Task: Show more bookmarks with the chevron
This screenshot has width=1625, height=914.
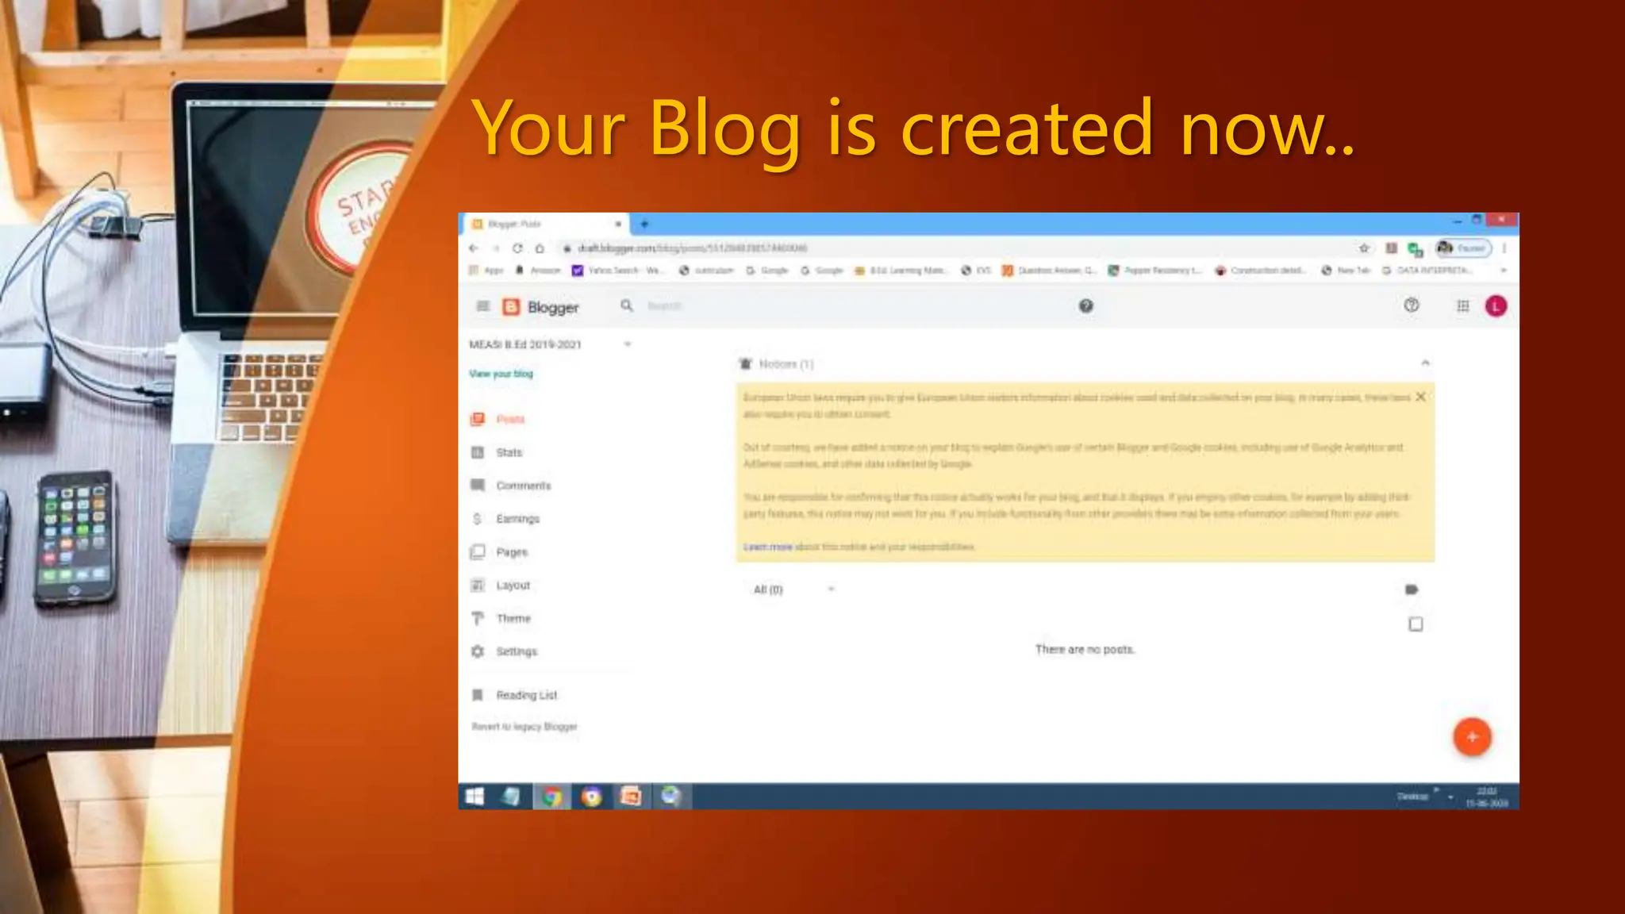Action: point(1503,271)
